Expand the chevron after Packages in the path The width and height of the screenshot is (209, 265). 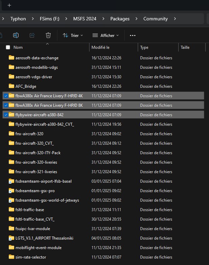click(136, 19)
